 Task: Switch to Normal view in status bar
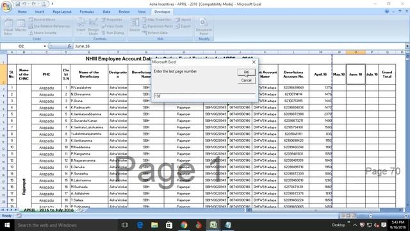click(x=343, y=216)
